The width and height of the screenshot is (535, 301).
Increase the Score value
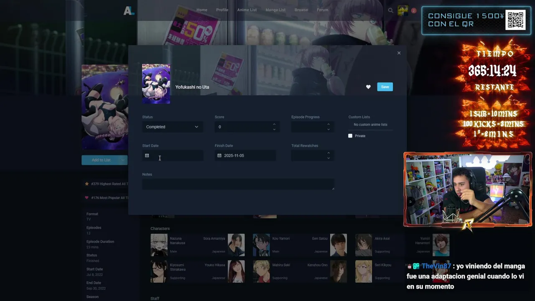274,124
